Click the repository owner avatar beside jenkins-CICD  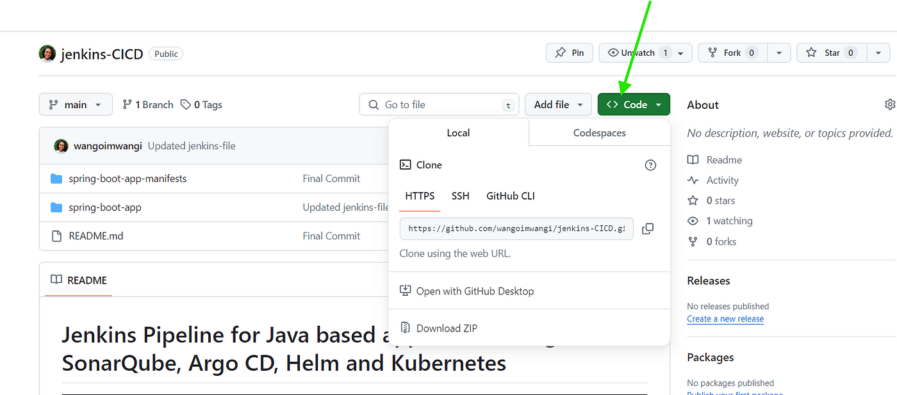coord(47,54)
